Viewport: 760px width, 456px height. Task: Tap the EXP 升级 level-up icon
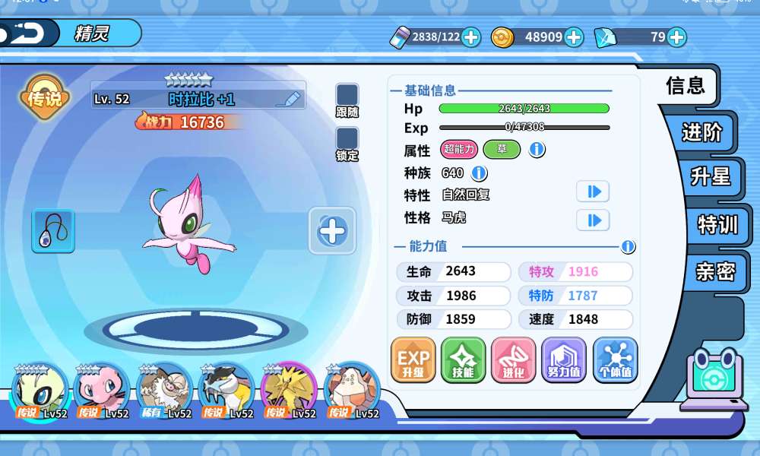pyautogui.click(x=413, y=360)
